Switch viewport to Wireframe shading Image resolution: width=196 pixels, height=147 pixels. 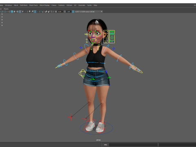tap(9, 11)
